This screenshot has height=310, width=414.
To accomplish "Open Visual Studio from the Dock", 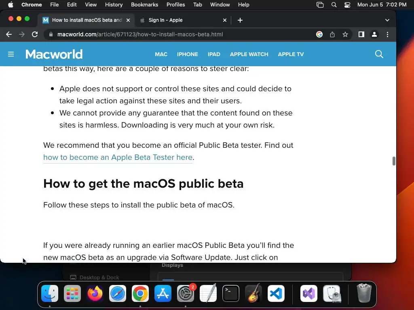I will (309, 293).
